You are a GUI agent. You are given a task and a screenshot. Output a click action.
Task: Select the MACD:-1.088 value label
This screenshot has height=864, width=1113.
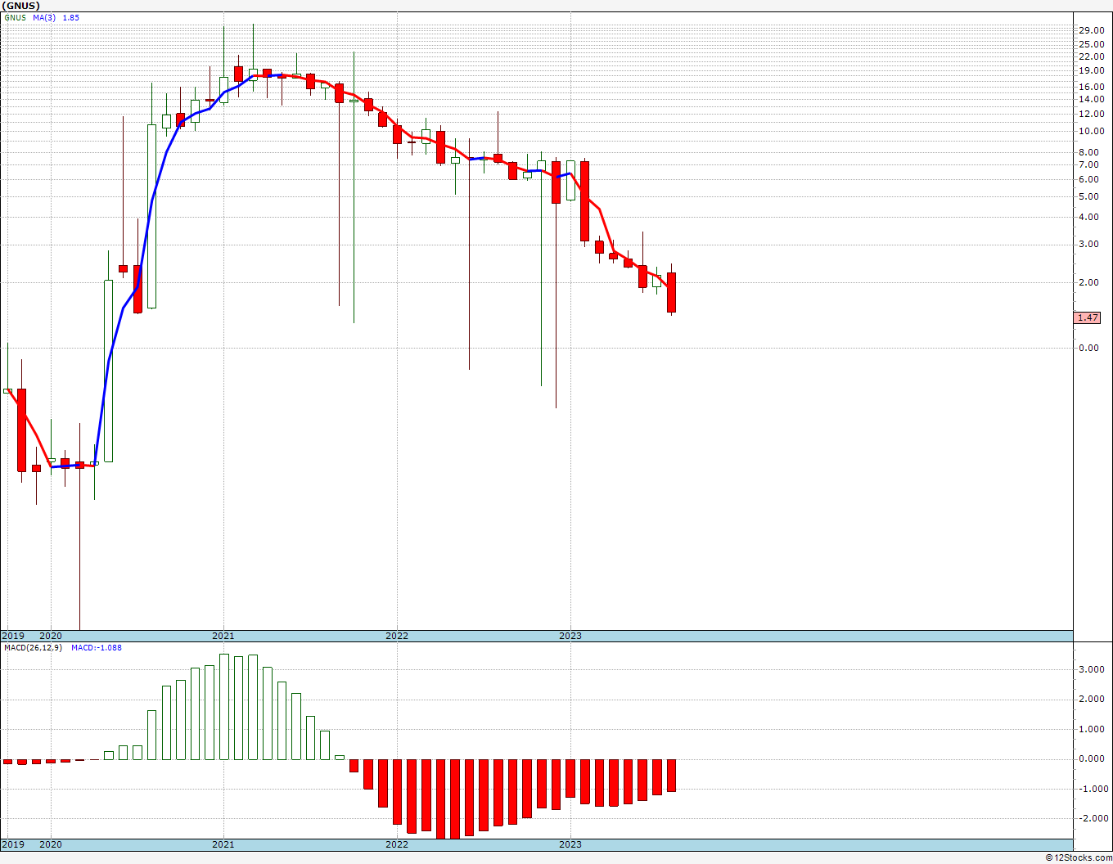tap(97, 647)
